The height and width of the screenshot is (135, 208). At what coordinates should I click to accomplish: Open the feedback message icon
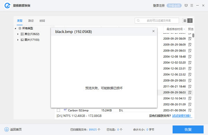(186, 6)
